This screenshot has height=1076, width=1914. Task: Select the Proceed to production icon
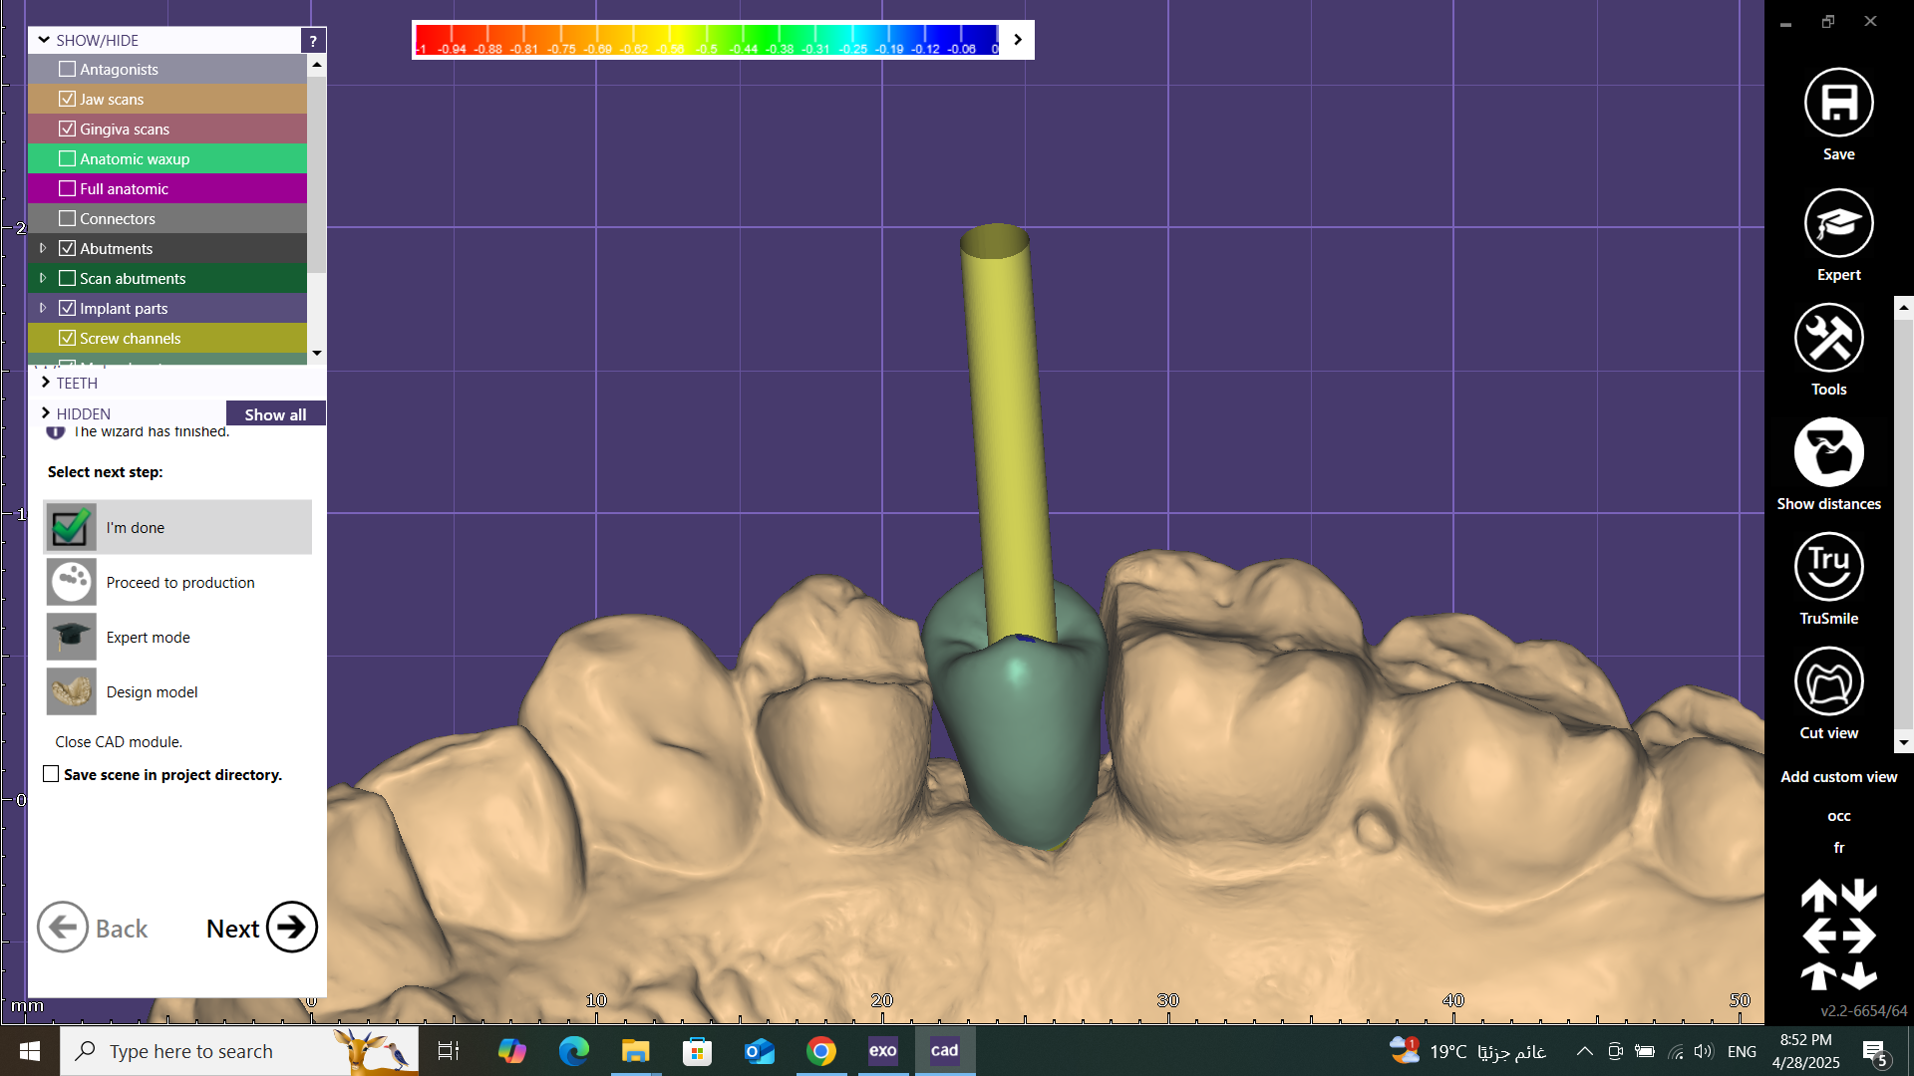click(x=71, y=582)
